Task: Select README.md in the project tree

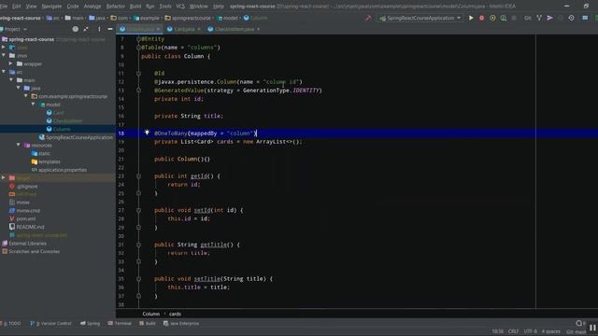Action: pyautogui.click(x=30, y=227)
